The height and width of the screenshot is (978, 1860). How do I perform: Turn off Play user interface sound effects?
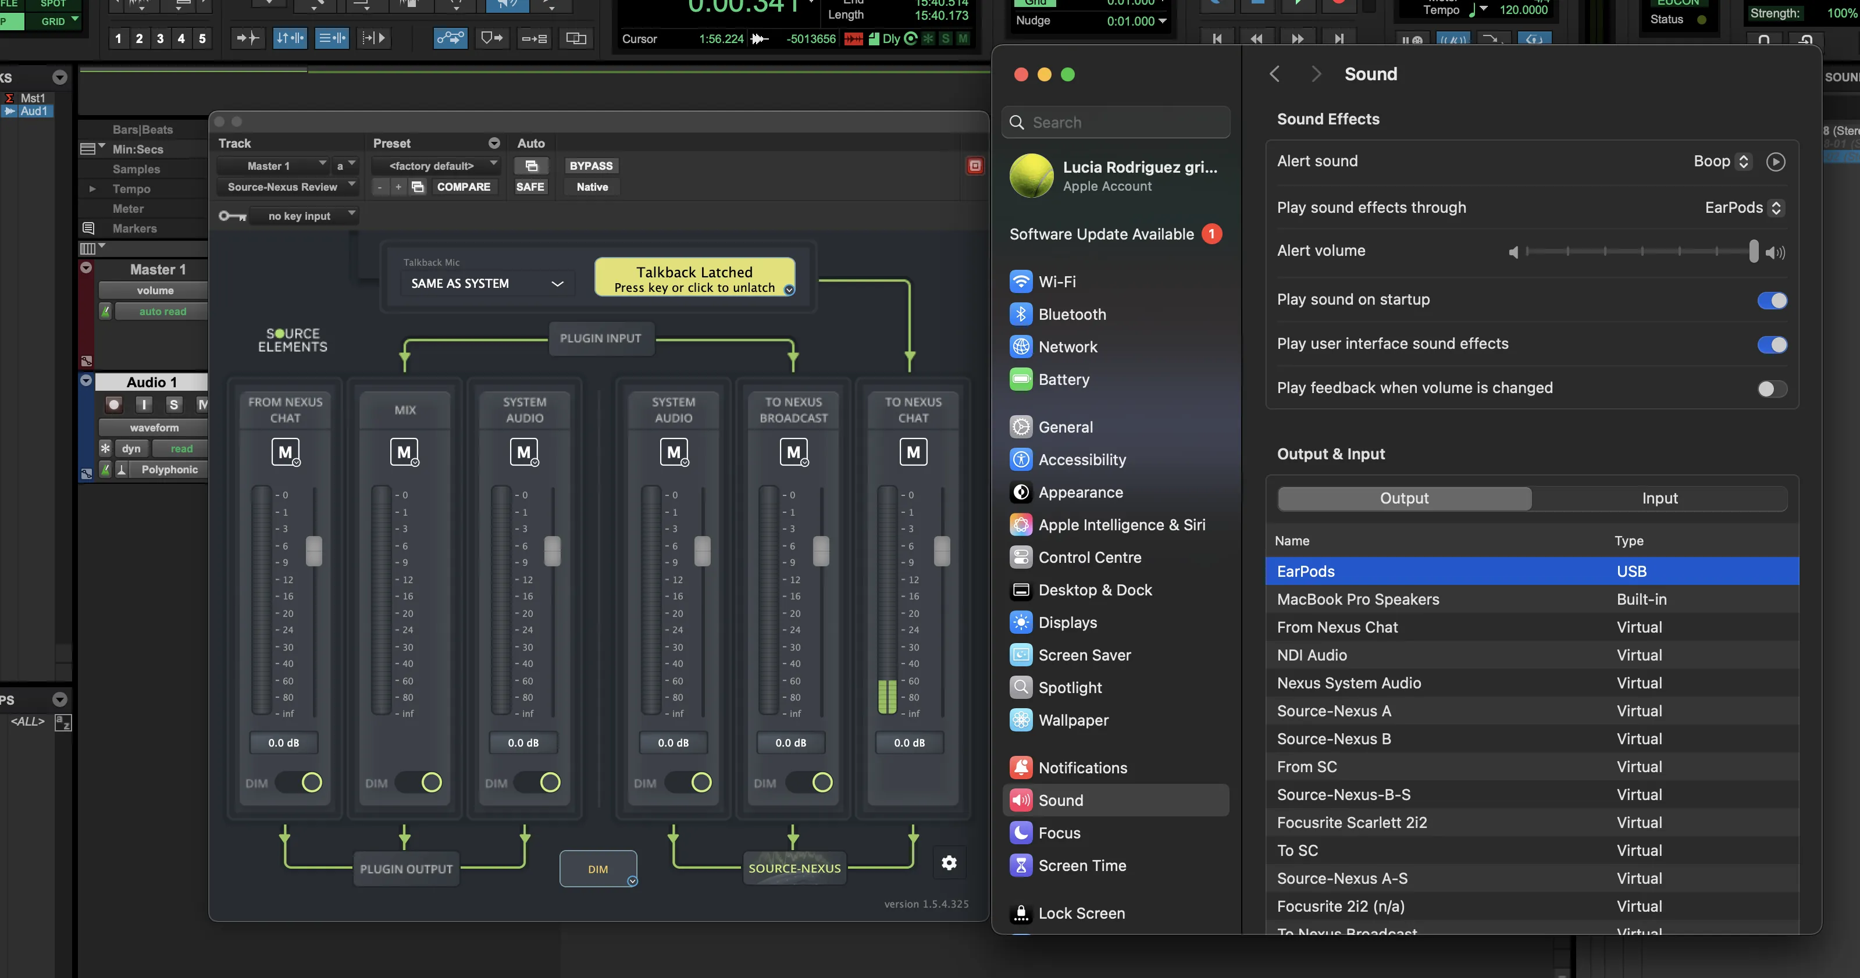pyautogui.click(x=1772, y=345)
